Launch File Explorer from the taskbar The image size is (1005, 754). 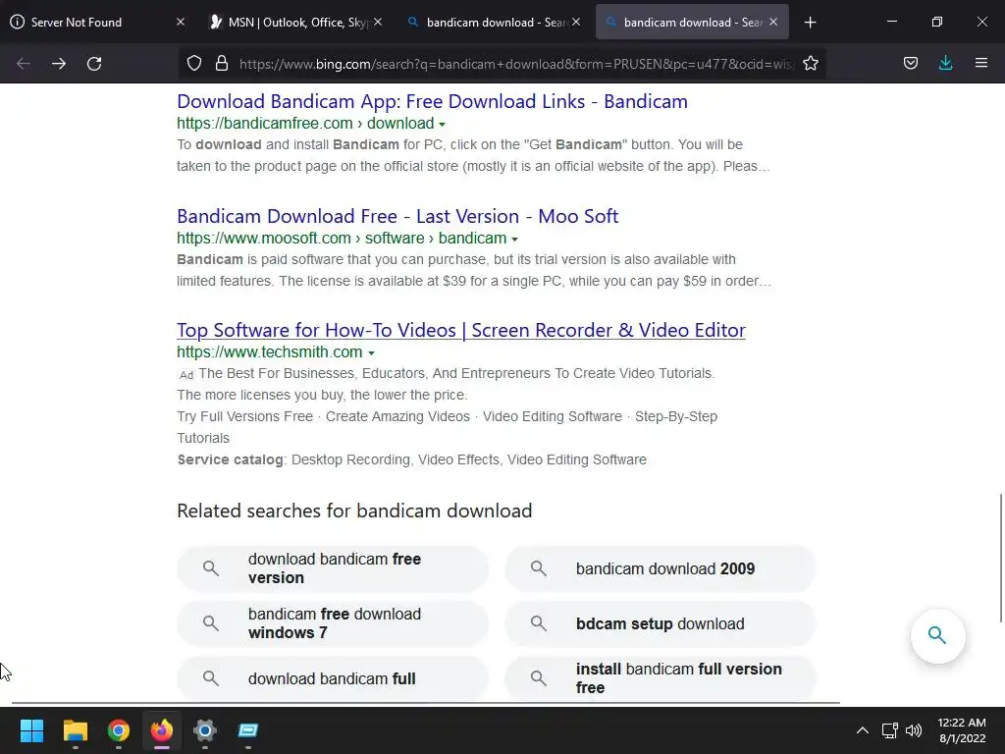[76, 730]
